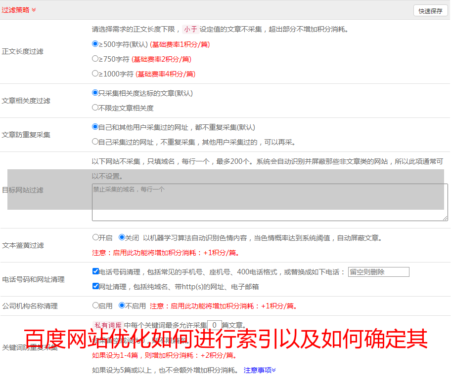Expand the 注意事项 link
This screenshot has height=379, width=451.
tap(260, 370)
